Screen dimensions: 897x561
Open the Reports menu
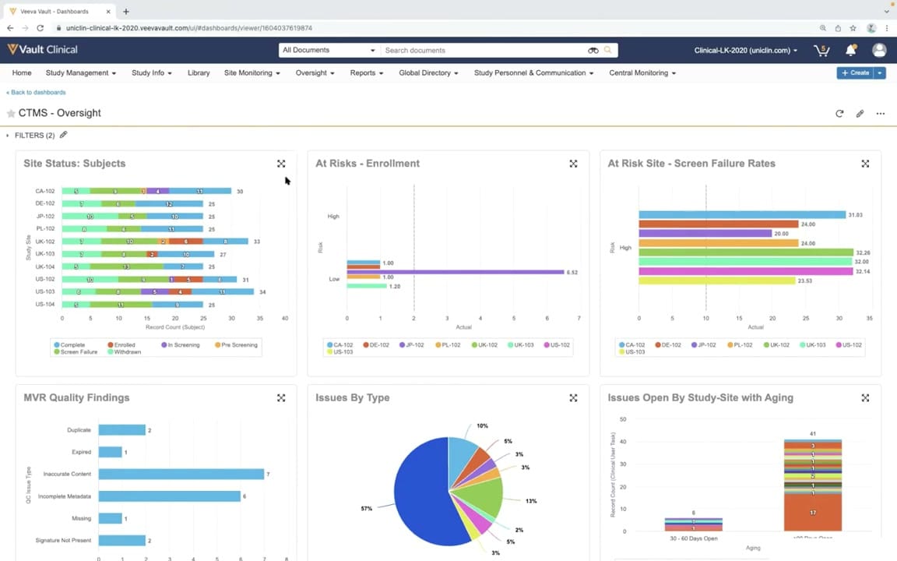366,72
